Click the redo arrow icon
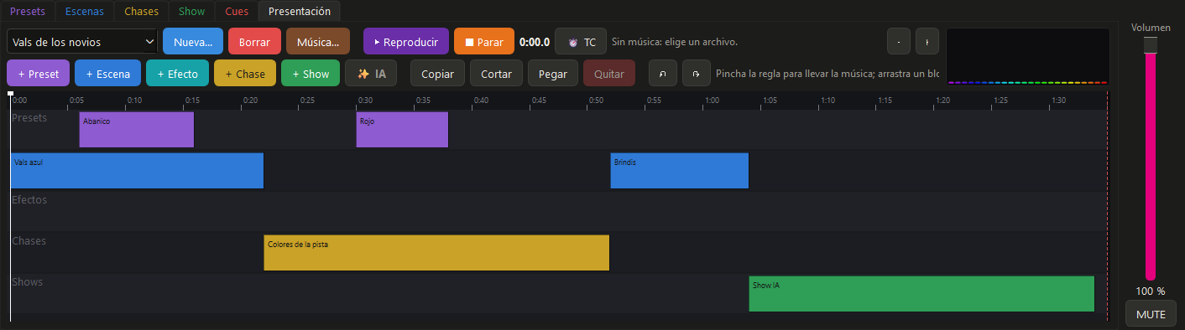Image resolution: width=1185 pixels, height=330 pixels. coord(697,74)
